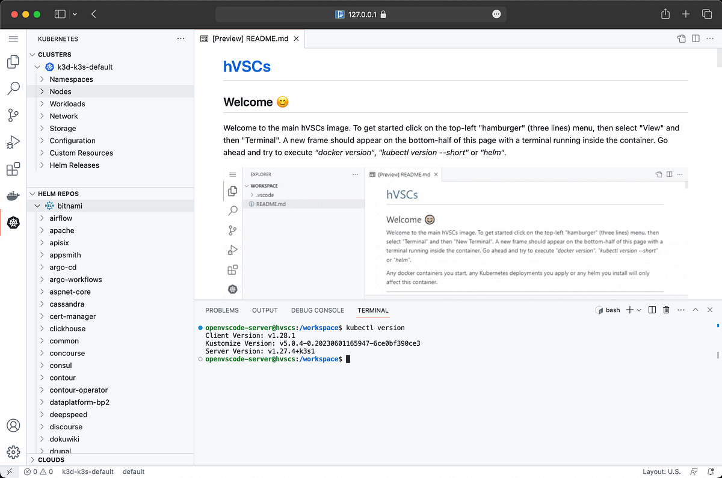Image resolution: width=722 pixels, height=478 pixels.
Task: Open the Docker whale view in the activity bar
Action: click(13, 195)
